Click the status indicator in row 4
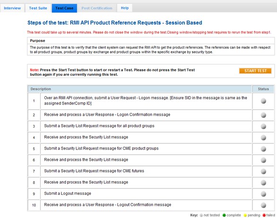This screenshot has width=277, height=218. coord(263,138)
